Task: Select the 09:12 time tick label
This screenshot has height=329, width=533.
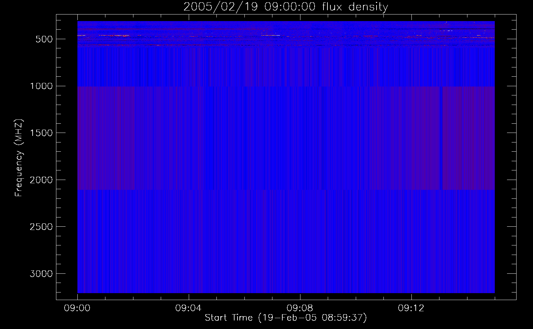Action: [411, 308]
